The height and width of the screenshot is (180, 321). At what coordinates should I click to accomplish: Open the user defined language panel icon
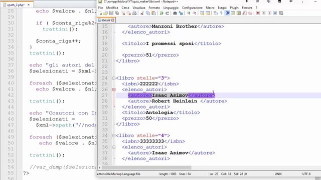(233, 13)
